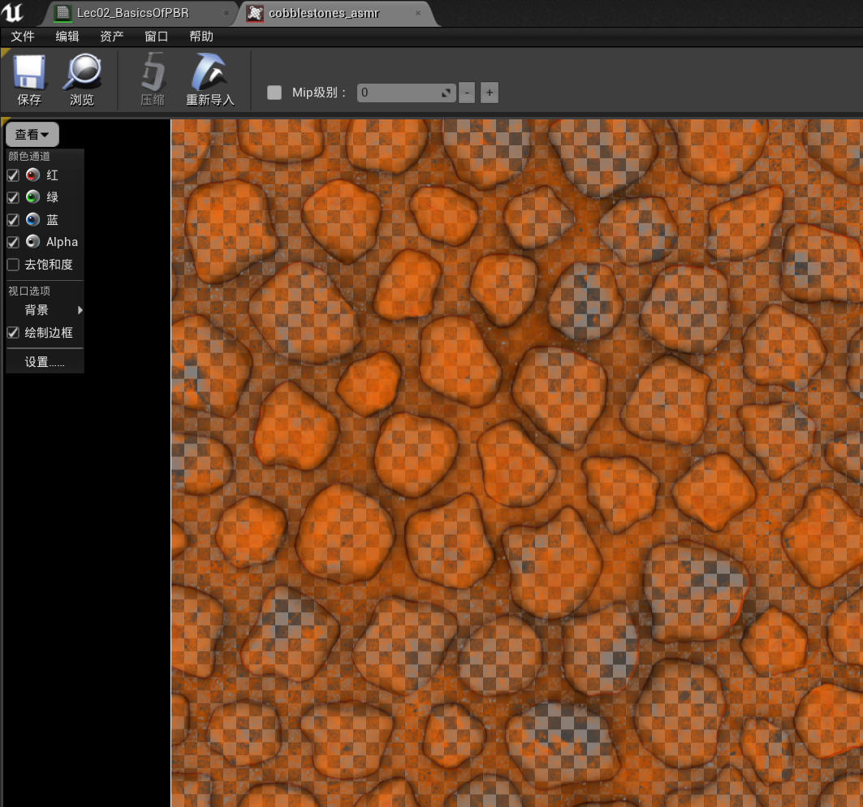The width and height of the screenshot is (863, 807).
Task: Enable the Mip级别 checkbox
Action: (x=274, y=93)
